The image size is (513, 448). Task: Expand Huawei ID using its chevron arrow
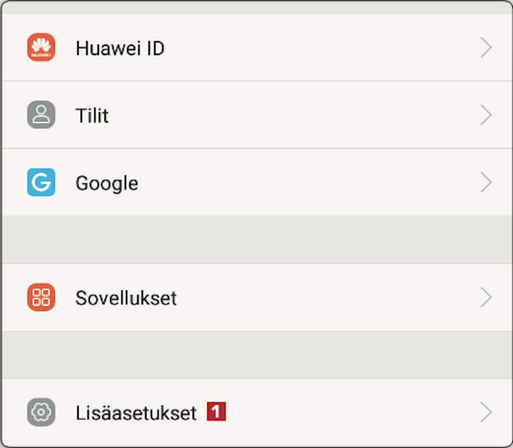[486, 47]
